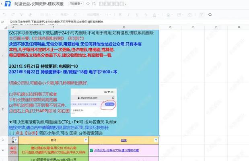Select the Format Painter tool
249x161 pixels.
click(x=22, y=14)
